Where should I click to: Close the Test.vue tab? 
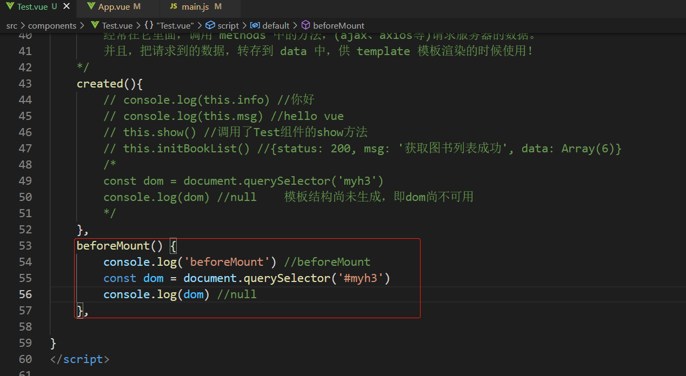66,7
